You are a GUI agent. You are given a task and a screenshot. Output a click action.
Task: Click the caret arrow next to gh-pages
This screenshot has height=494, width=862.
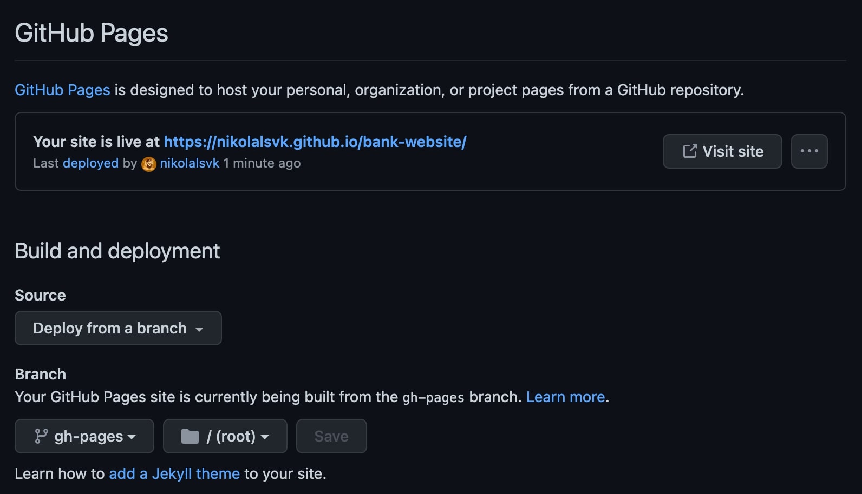coord(132,437)
